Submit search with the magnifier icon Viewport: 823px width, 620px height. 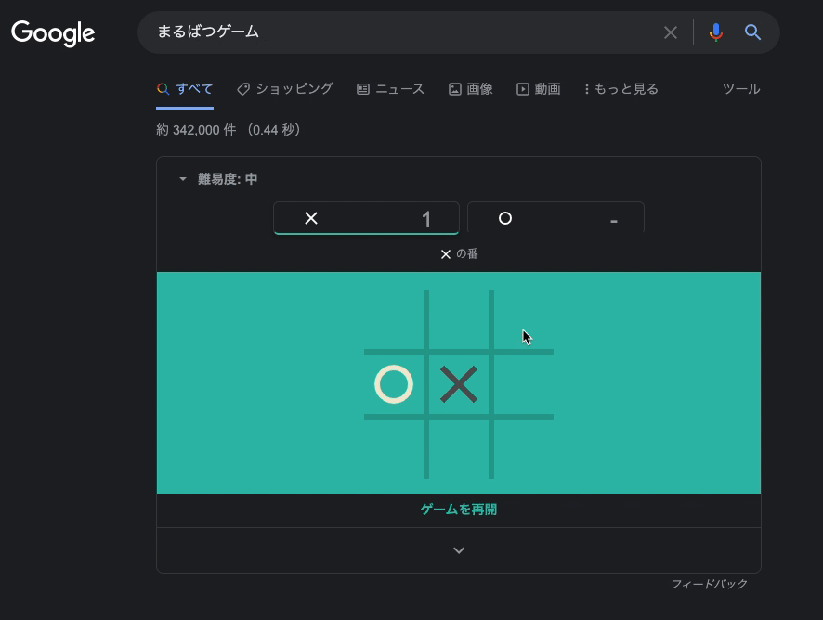pyautogui.click(x=752, y=32)
